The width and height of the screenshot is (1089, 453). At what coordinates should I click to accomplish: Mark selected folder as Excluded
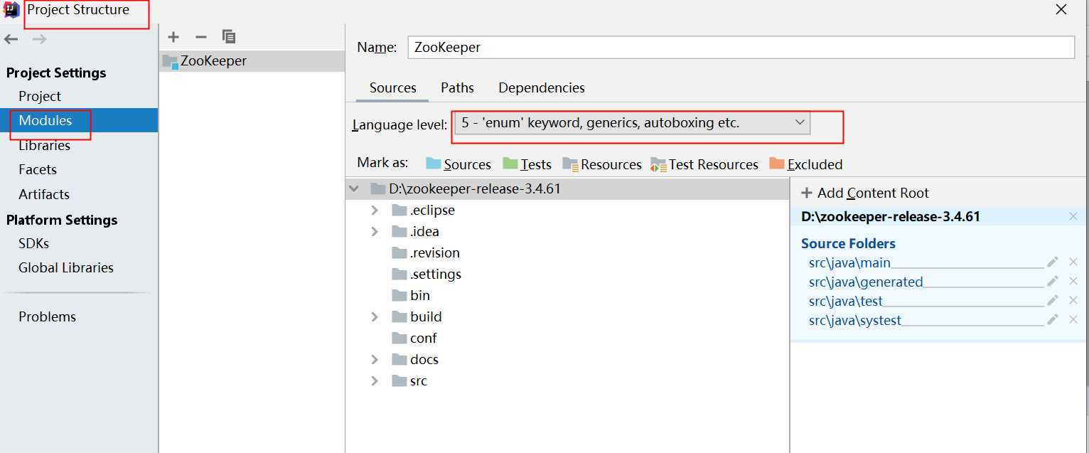806,164
